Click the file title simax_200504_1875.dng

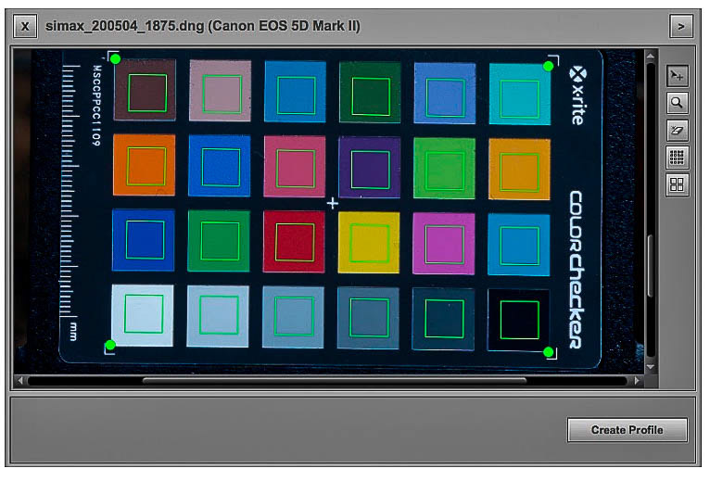click(124, 26)
